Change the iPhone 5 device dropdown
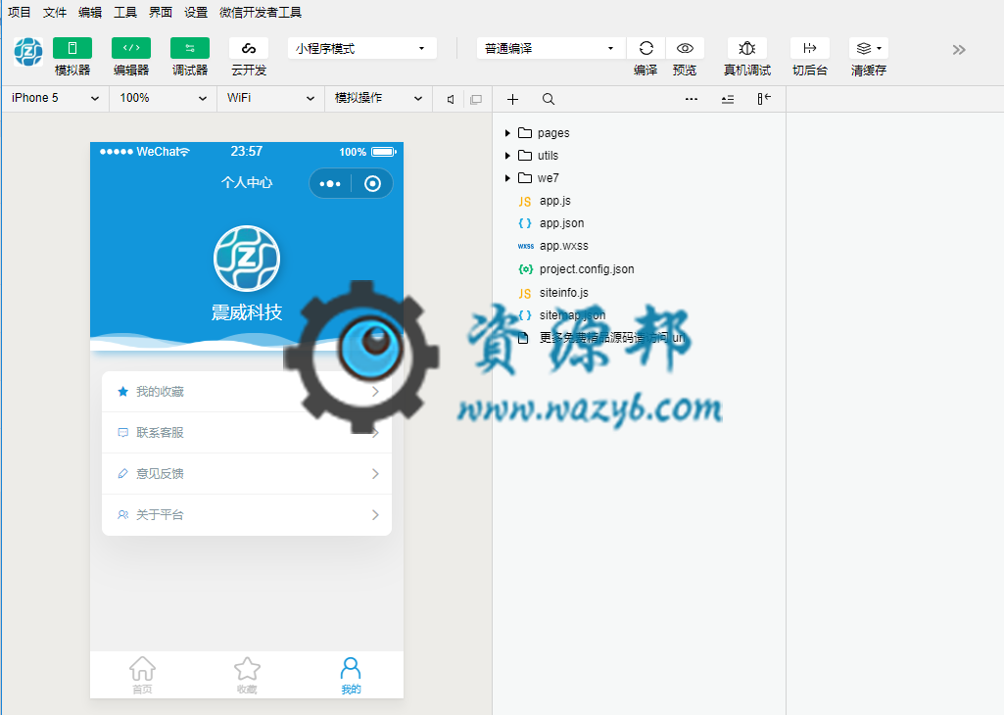The image size is (1004, 715). pos(56,98)
